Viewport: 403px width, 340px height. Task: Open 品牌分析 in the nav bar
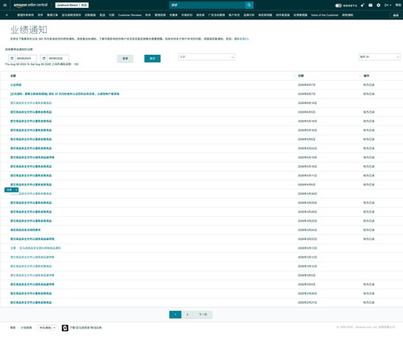(249, 15)
